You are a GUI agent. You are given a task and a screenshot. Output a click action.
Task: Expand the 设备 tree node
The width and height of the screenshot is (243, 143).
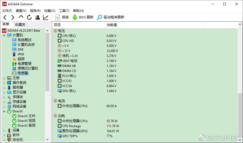[x=4, y=131]
